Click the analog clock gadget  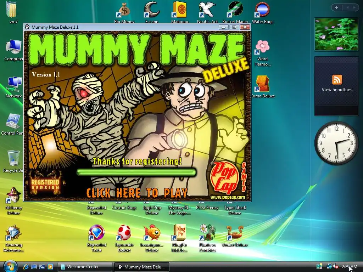pos(336,143)
